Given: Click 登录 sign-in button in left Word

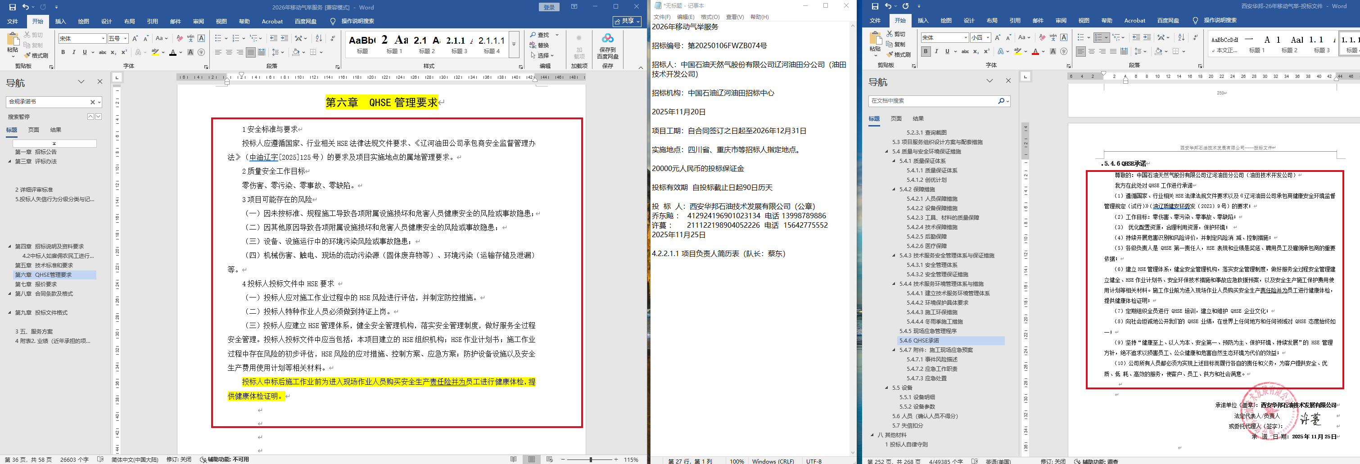Looking at the screenshot, I should (549, 7).
